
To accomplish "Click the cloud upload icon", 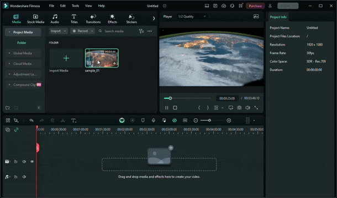I will pos(224,6).
